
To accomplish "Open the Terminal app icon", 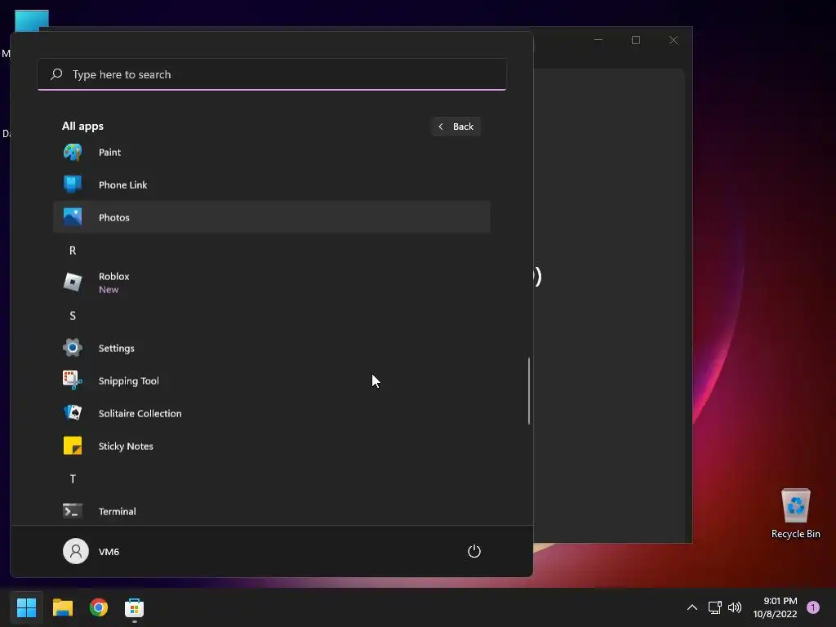I will pos(73,511).
